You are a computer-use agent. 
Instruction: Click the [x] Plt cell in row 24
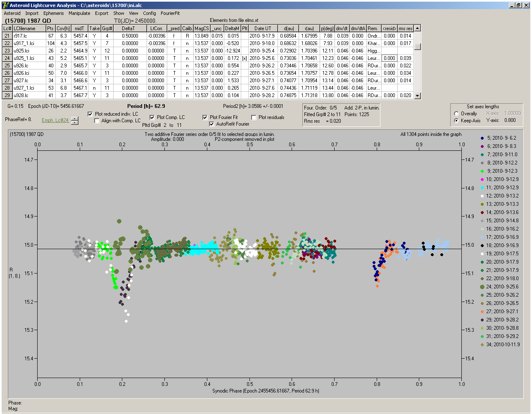coord(245,58)
